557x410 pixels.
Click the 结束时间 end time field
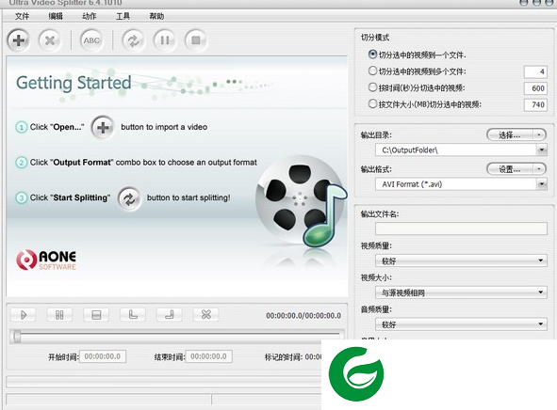coord(209,356)
